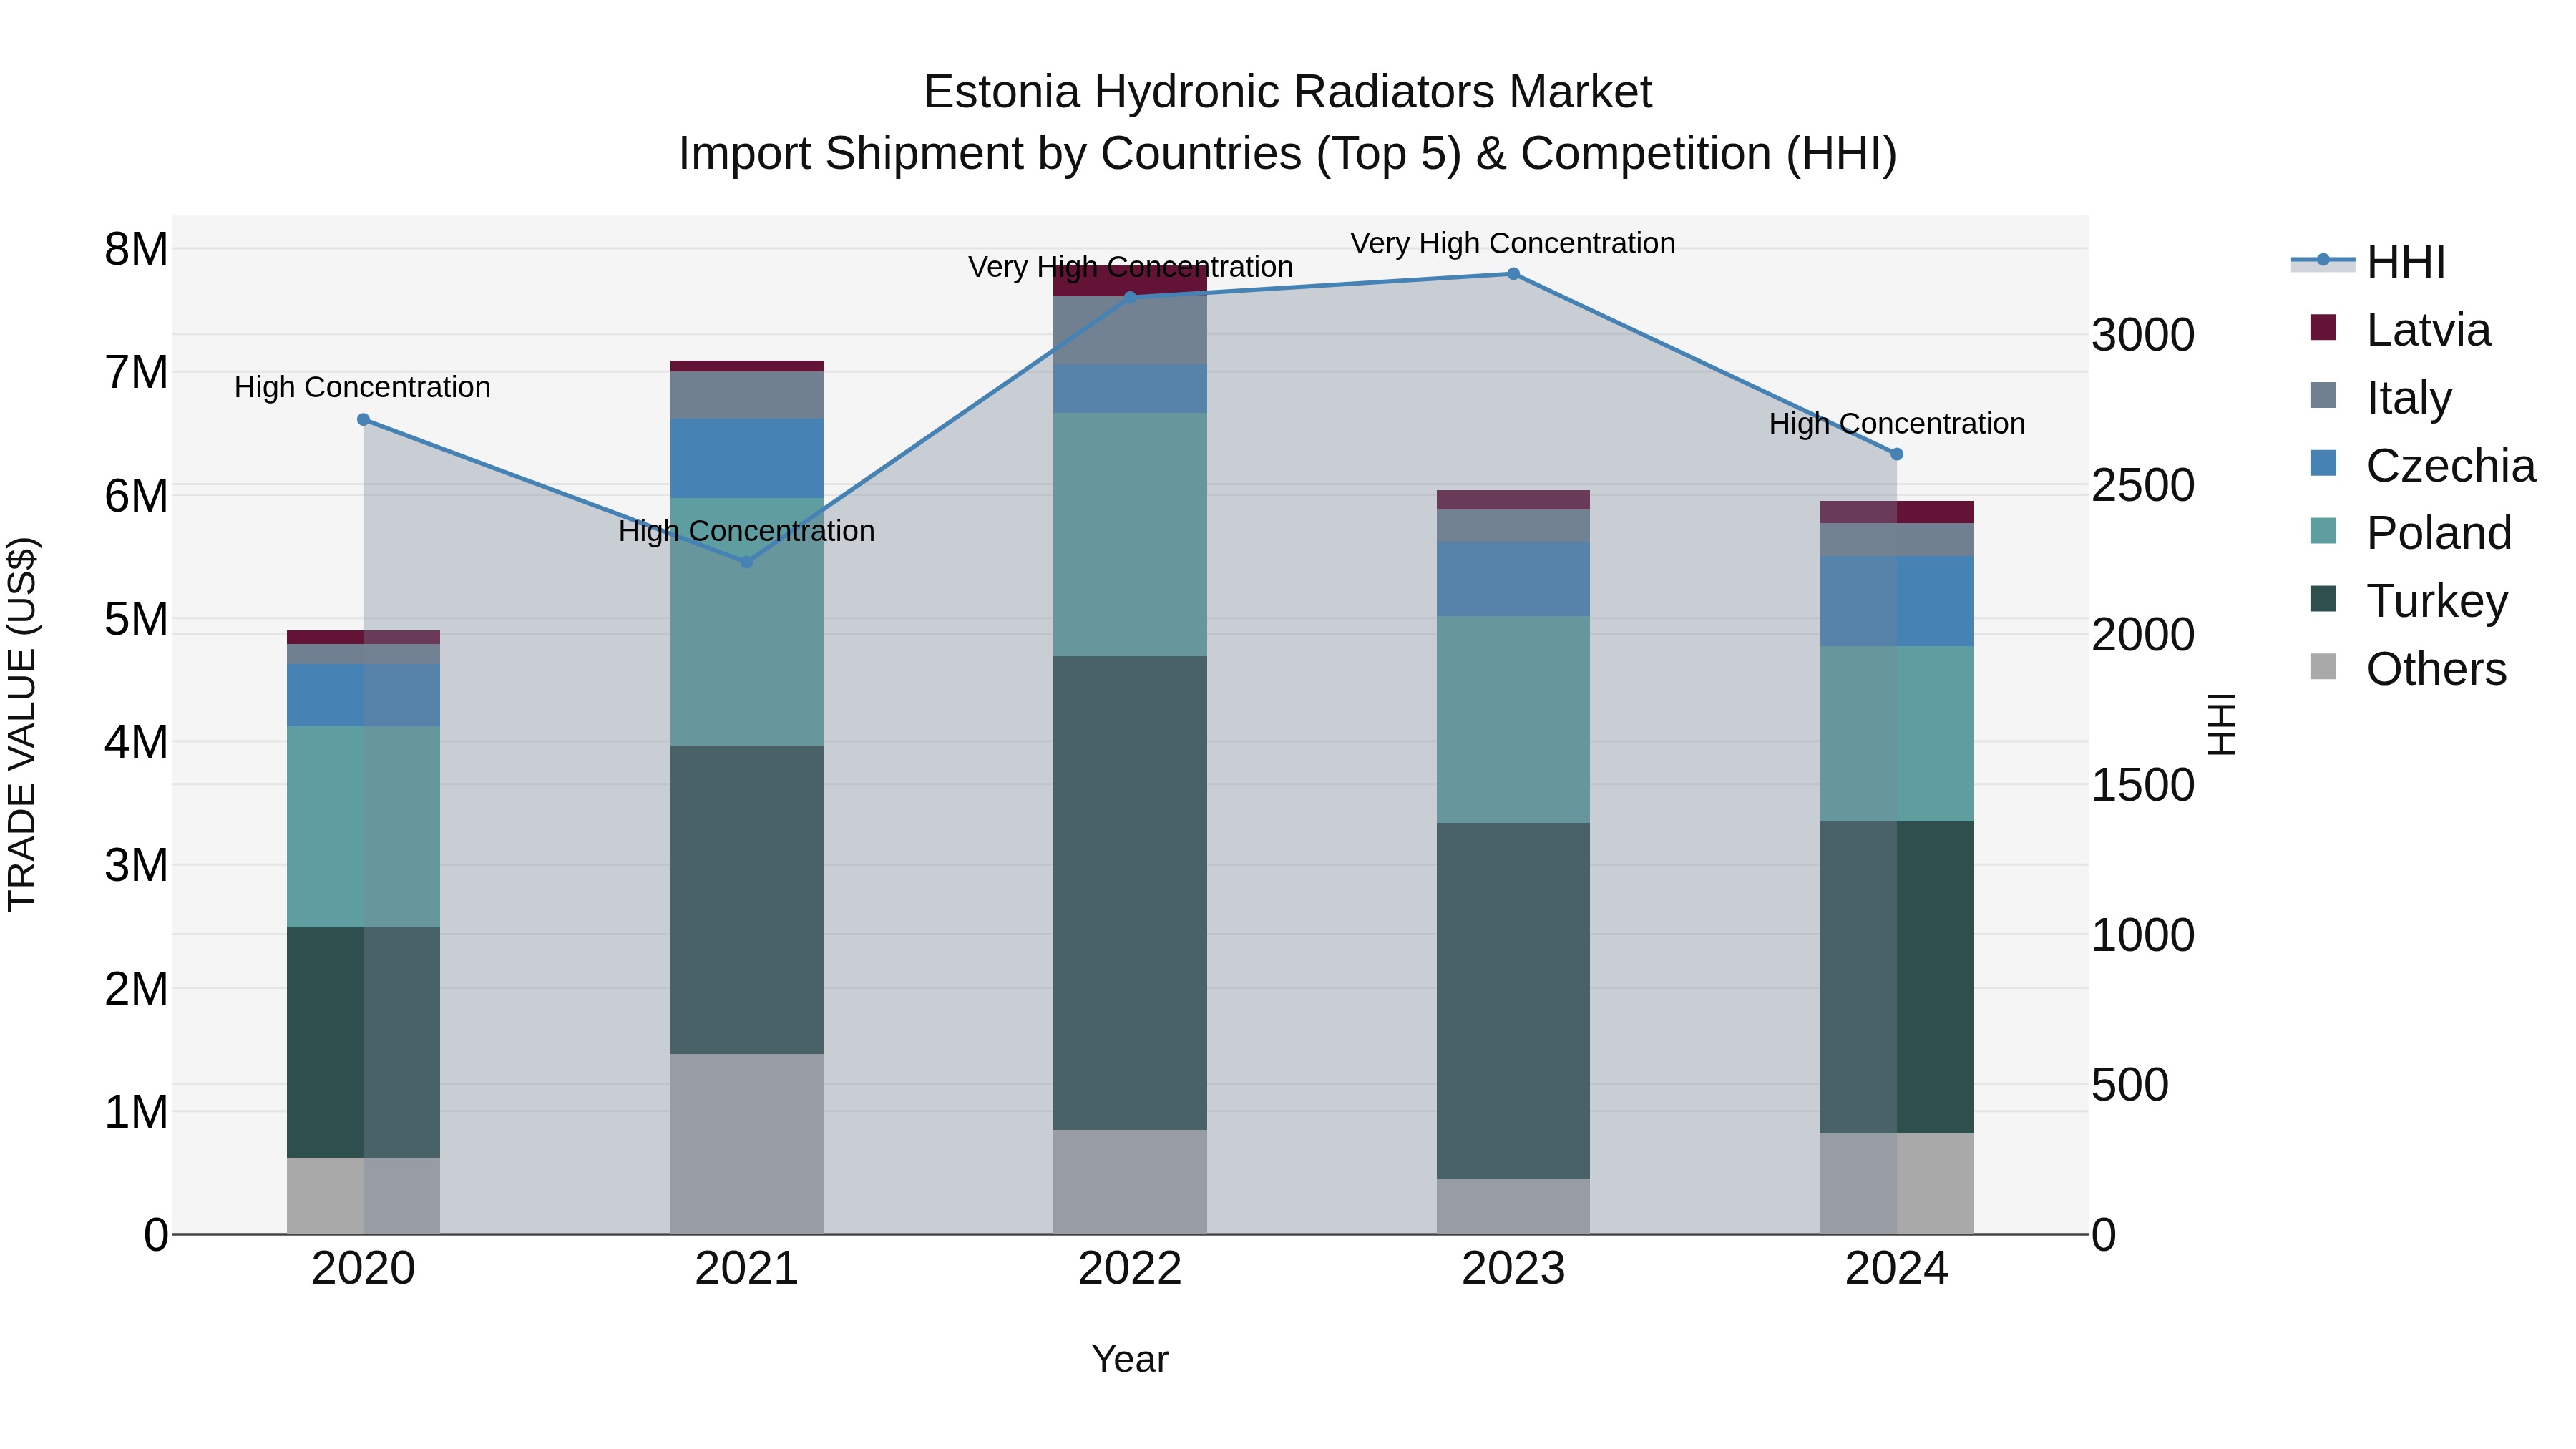
Task: Click the Poland teal legend swatch
Action: tap(2324, 530)
